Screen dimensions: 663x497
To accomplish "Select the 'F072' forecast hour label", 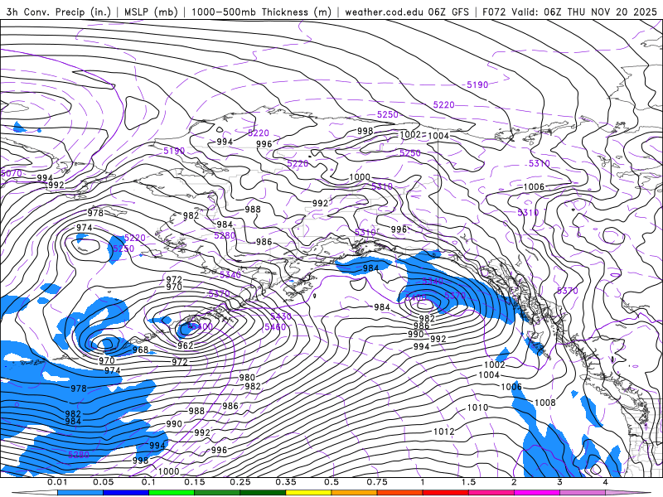I will pos(494,12).
